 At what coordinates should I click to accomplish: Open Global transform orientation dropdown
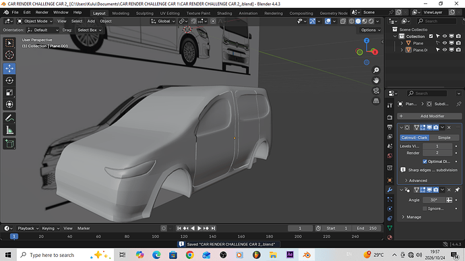pyautogui.click(x=163, y=22)
